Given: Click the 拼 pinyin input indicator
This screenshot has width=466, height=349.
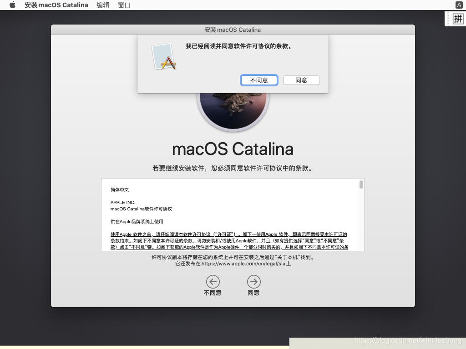Looking at the screenshot, I should (458, 19).
